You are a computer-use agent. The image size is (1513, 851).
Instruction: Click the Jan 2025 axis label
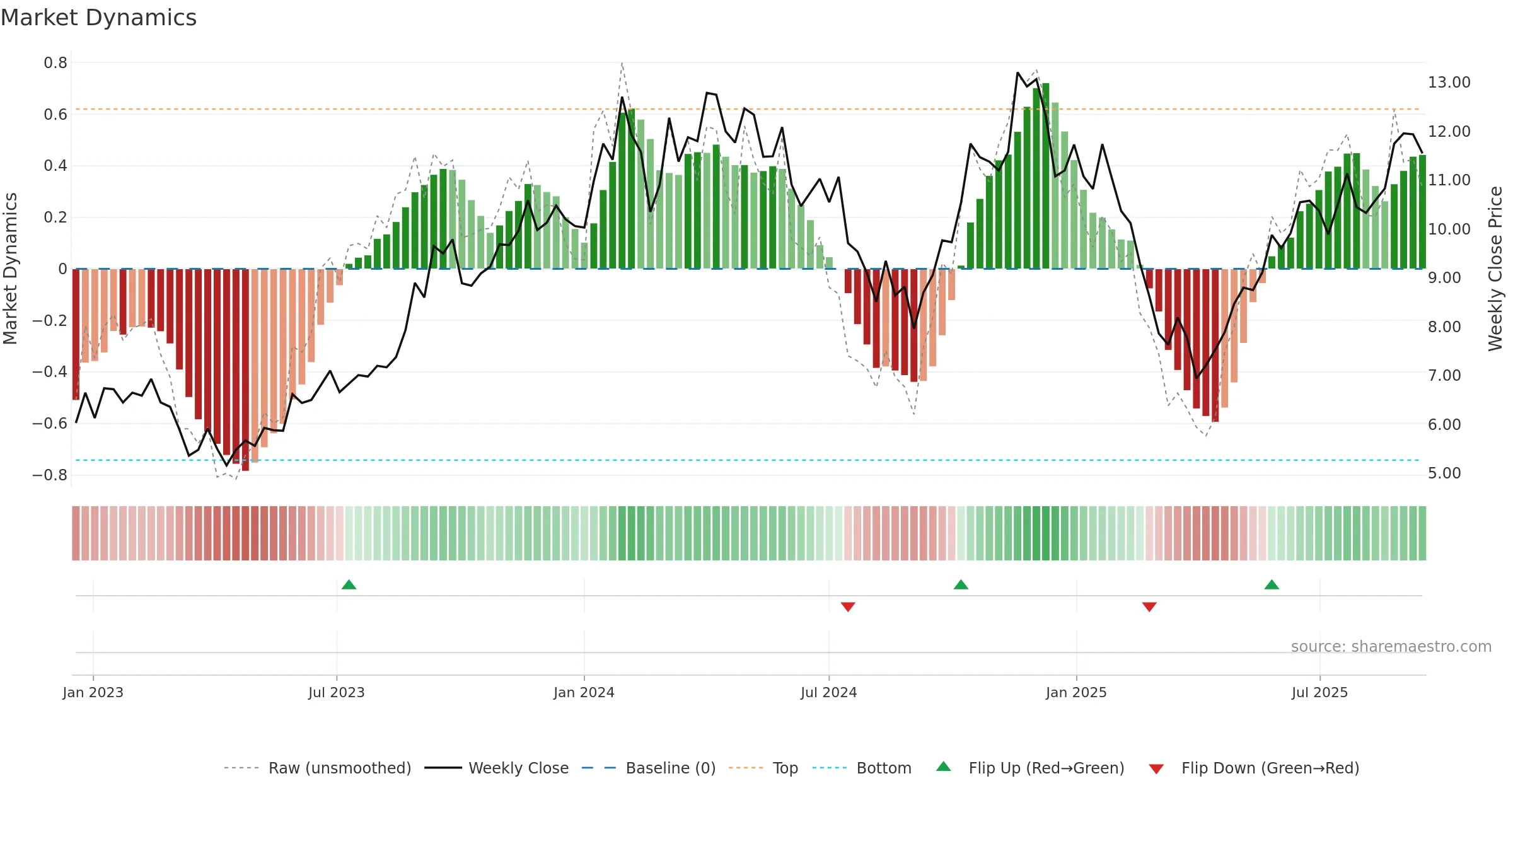point(1076,692)
